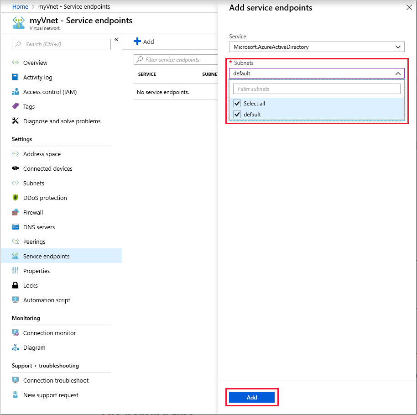
Task: Click the Diagnose and solve problems icon
Action: point(15,121)
